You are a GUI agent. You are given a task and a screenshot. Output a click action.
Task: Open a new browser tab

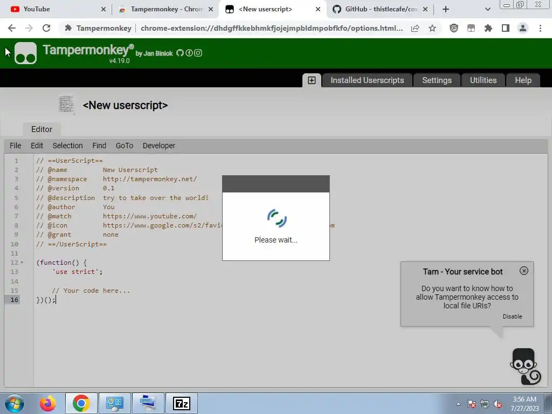point(446,9)
